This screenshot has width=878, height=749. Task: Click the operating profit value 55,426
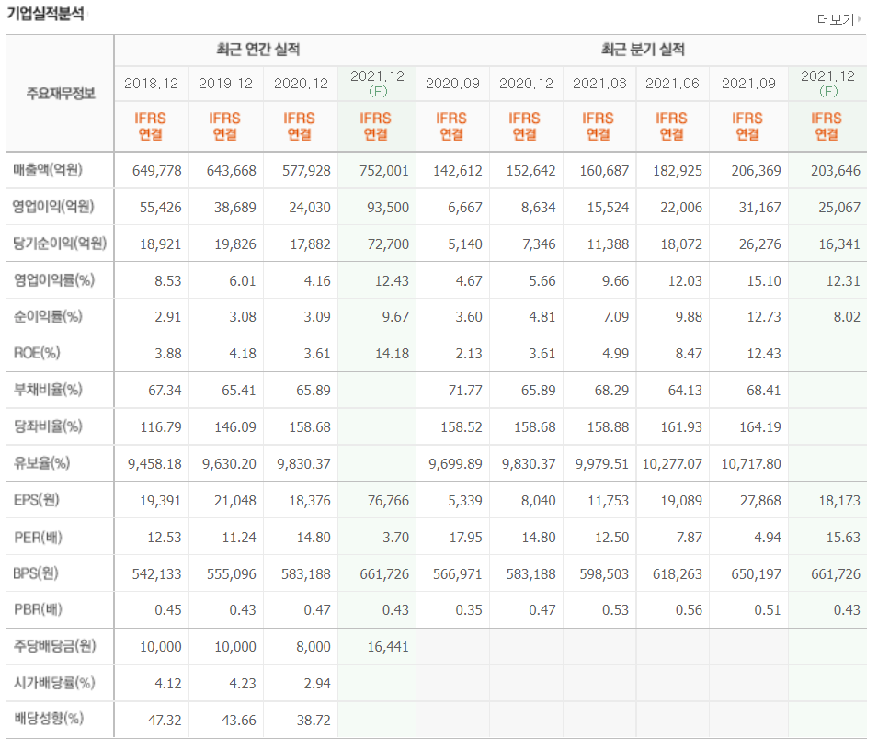[x=161, y=208]
